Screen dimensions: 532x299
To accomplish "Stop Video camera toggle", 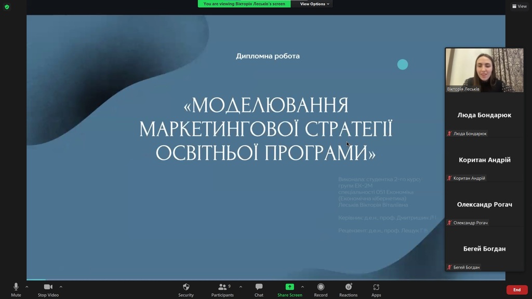I will click(x=48, y=287).
